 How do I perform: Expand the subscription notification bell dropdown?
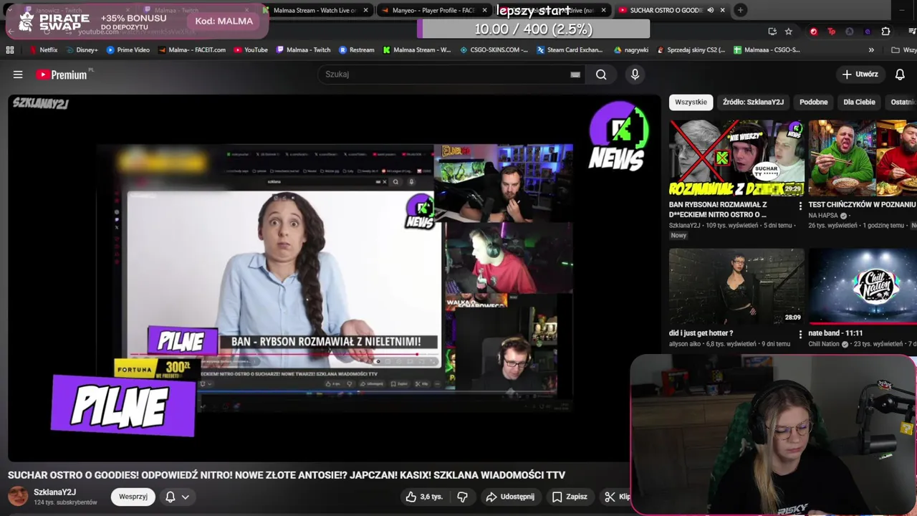(177, 497)
